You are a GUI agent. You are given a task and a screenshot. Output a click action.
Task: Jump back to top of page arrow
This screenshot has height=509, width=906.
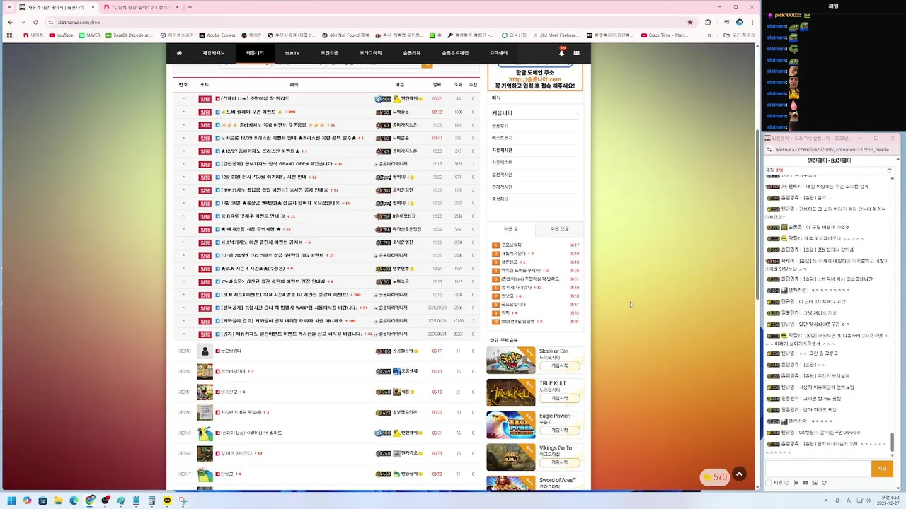739,474
